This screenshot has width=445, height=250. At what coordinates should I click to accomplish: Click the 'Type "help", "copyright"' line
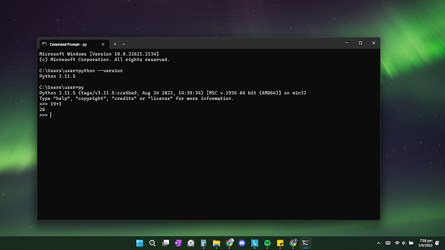[x=136, y=99]
